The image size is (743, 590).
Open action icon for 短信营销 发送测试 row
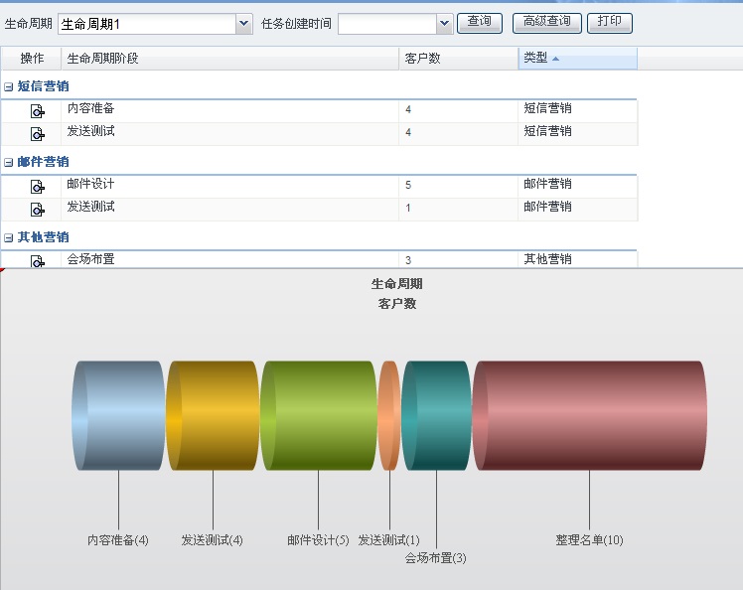pos(38,134)
